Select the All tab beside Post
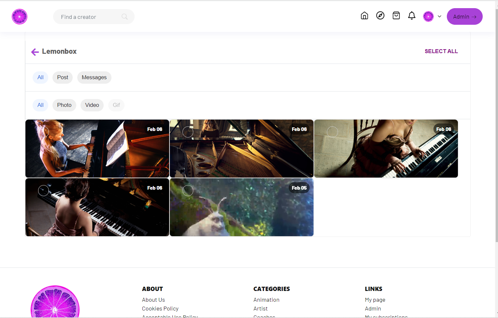Image resolution: width=498 pixels, height=318 pixels. (x=40, y=78)
